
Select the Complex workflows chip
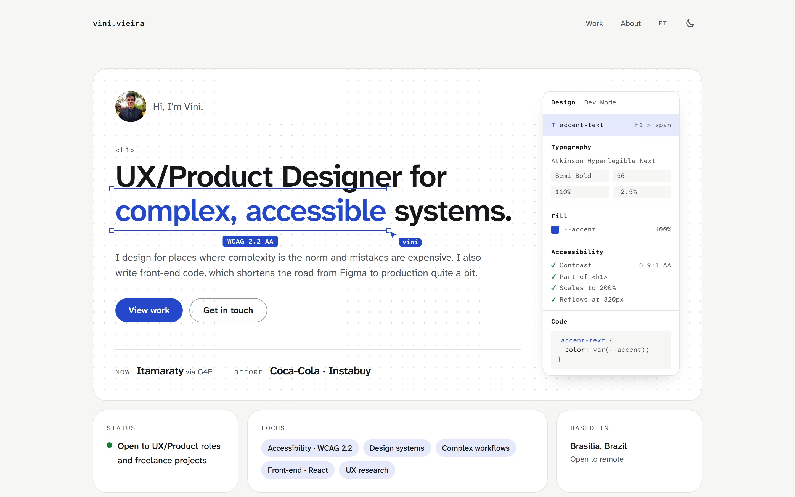(475, 448)
